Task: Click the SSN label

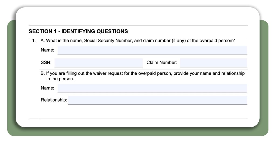Action: pos(46,62)
